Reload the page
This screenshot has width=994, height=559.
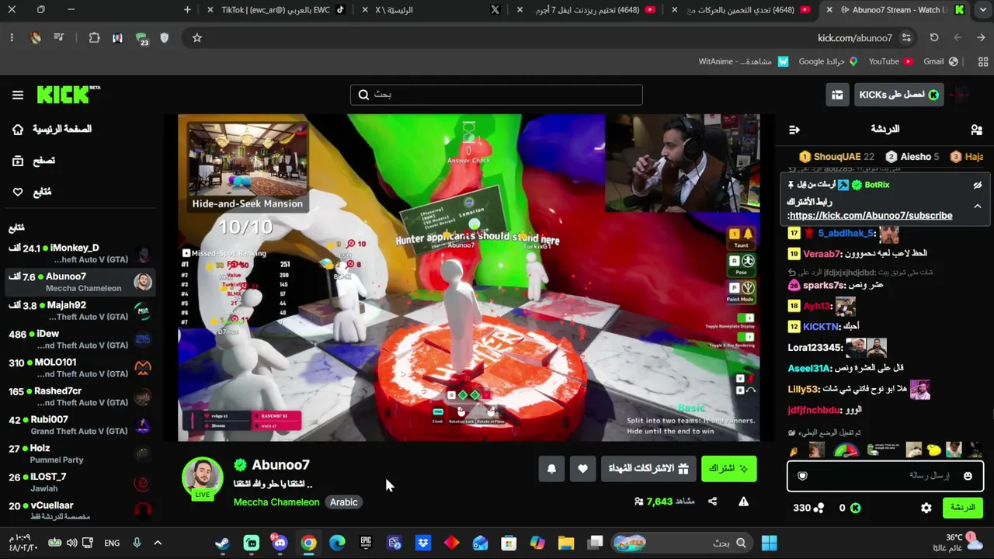934,38
